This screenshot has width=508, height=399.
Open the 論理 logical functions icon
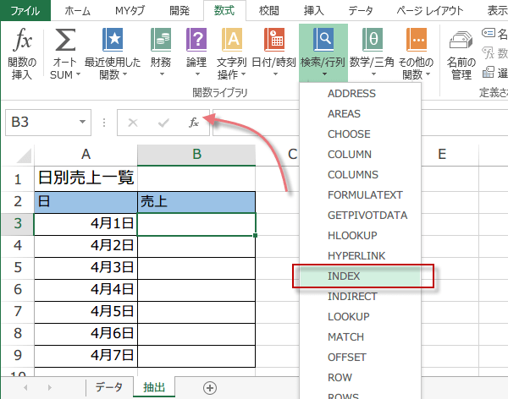(196, 40)
